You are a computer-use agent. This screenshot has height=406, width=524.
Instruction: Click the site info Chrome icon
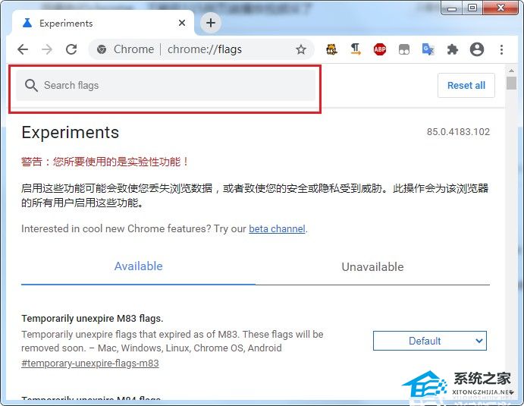coord(102,49)
